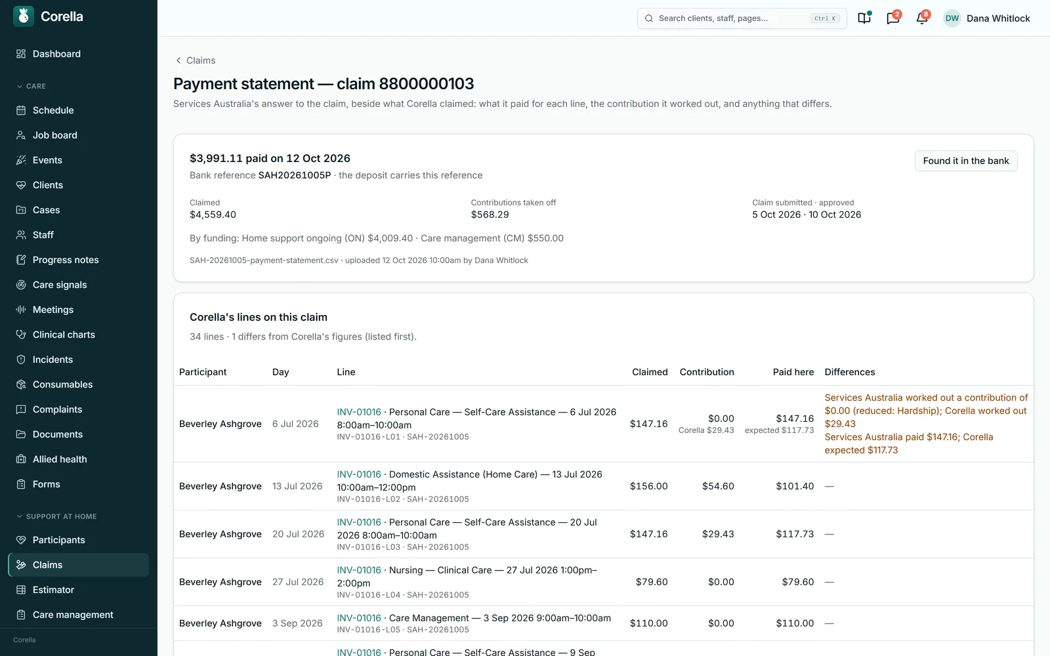Open Dana Whitlock user menu
The image size is (1050, 656).
tap(986, 18)
